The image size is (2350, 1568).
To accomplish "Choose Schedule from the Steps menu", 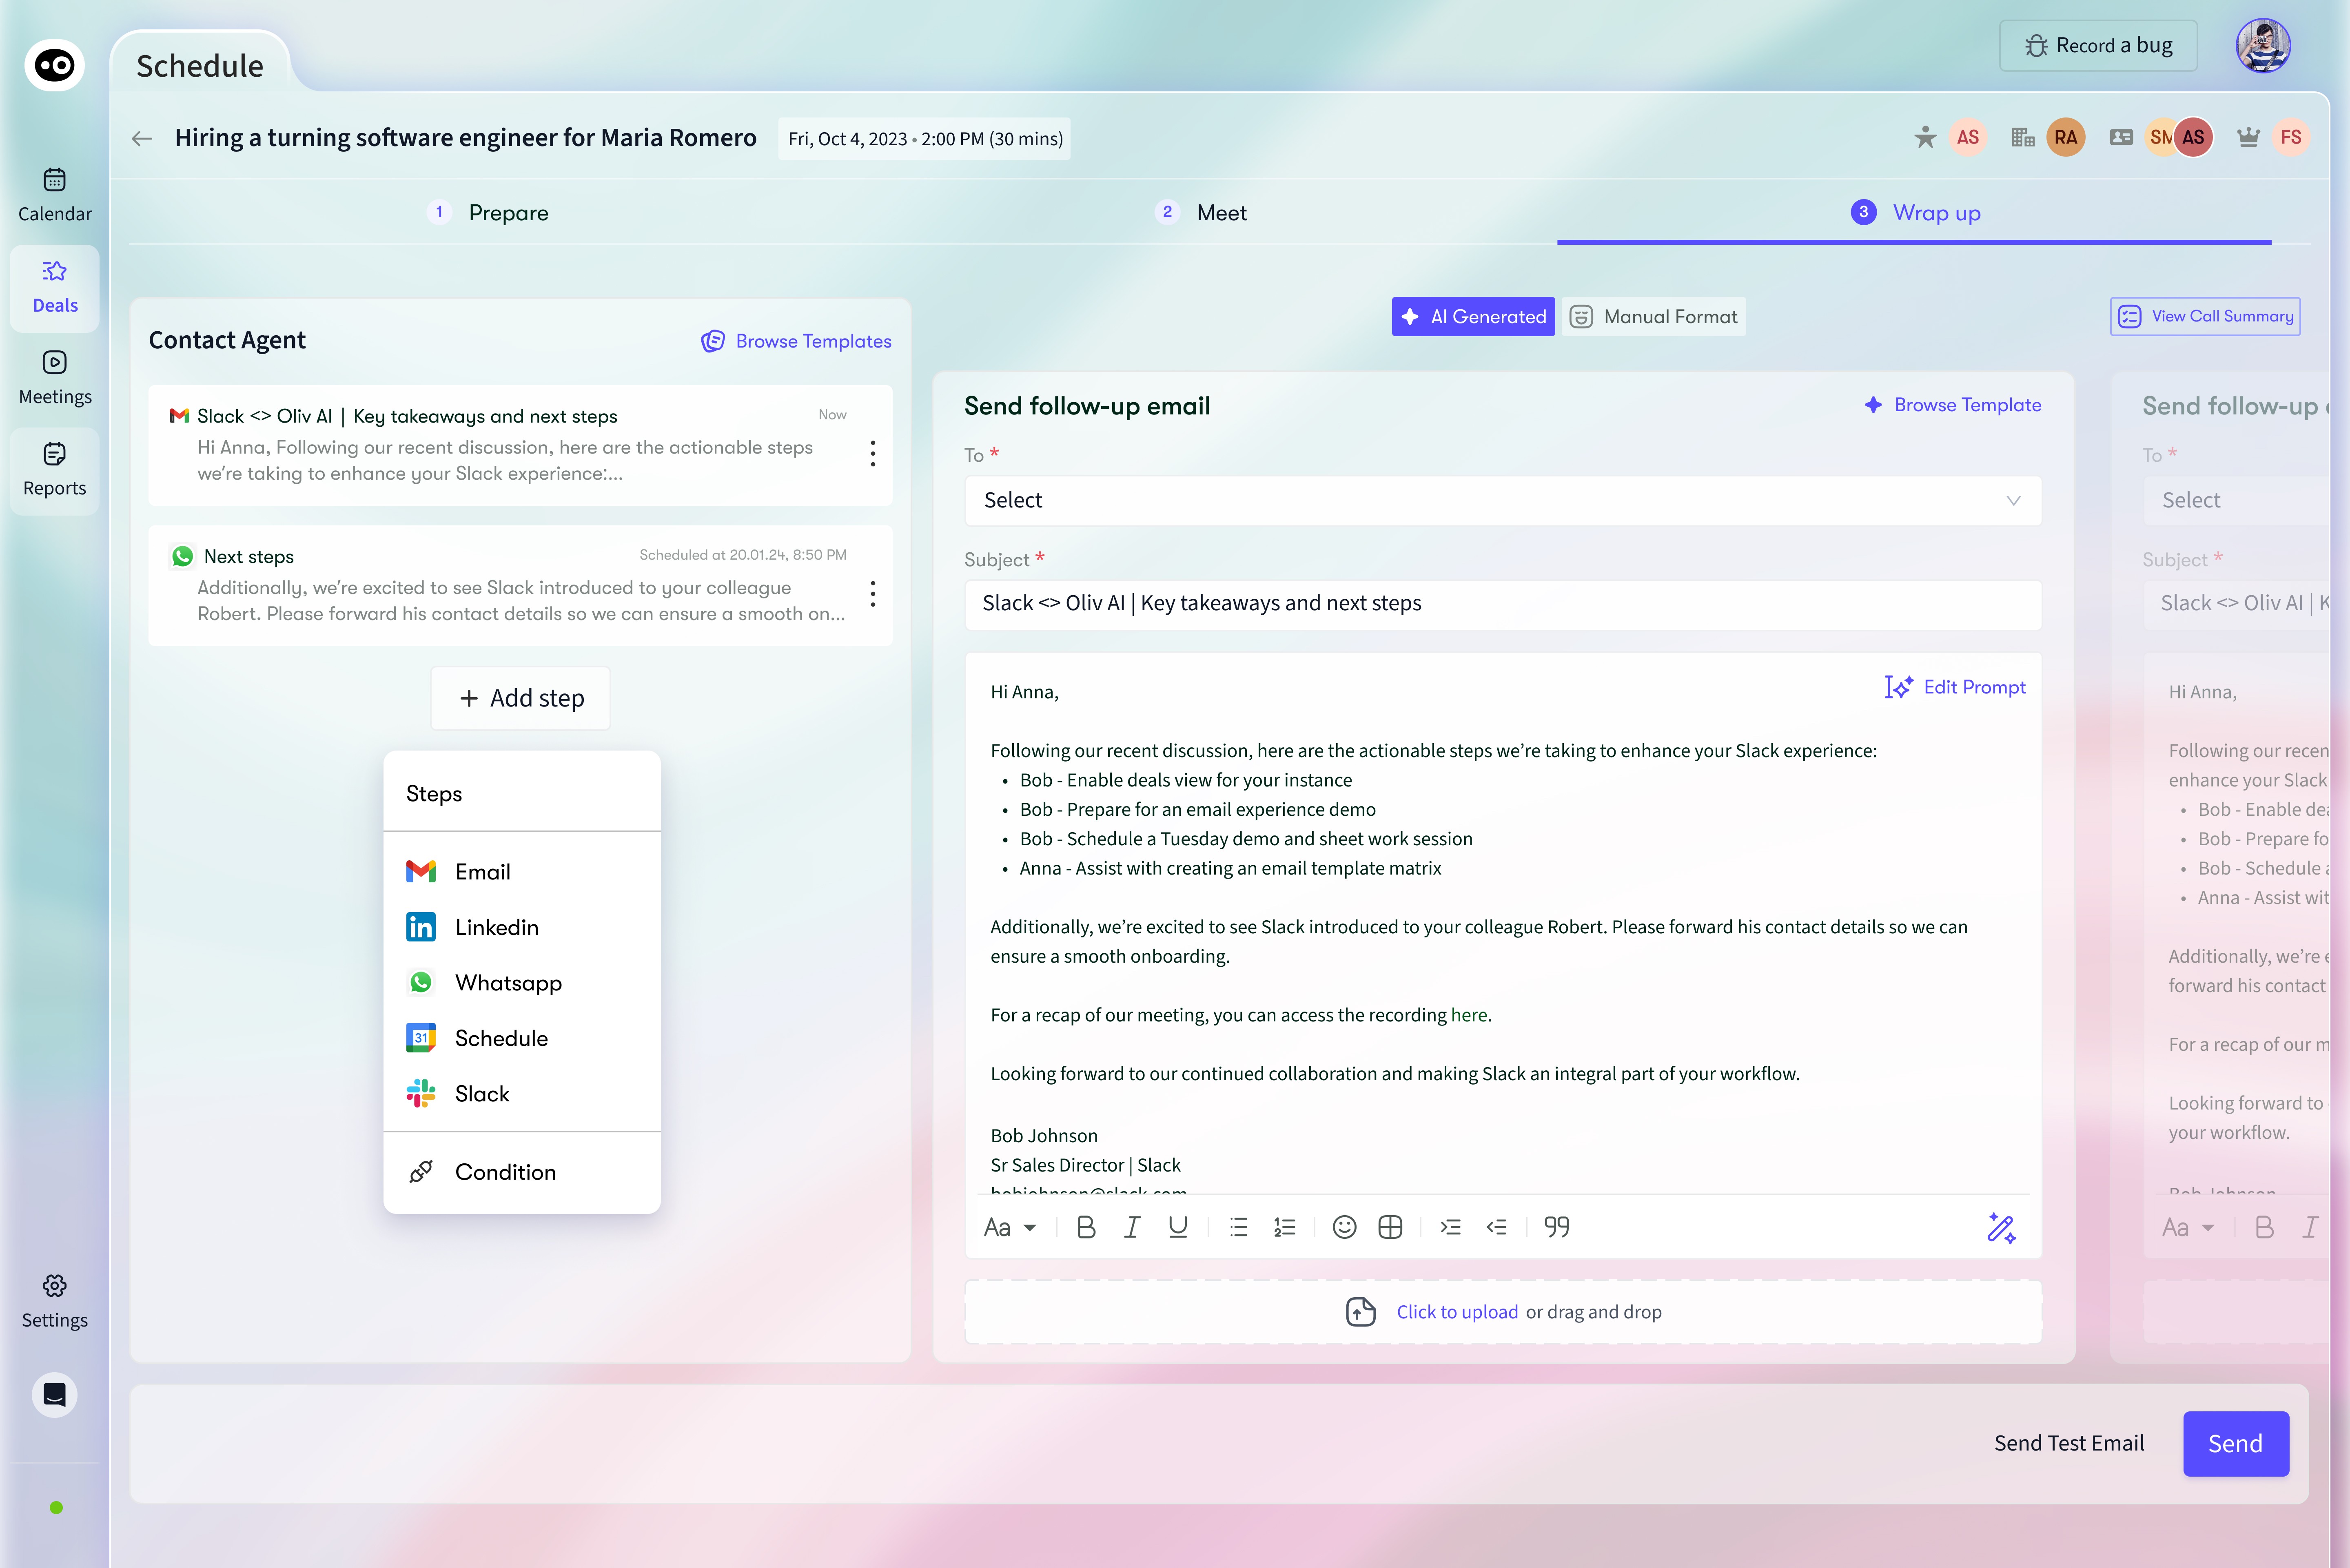I will tap(522, 1038).
